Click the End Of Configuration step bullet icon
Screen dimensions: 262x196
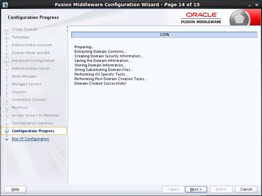7,139
